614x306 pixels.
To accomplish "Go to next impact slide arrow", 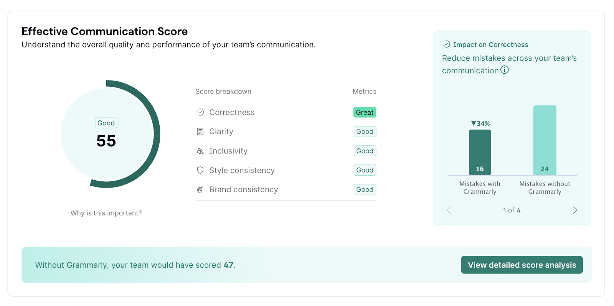I will pyautogui.click(x=575, y=210).
